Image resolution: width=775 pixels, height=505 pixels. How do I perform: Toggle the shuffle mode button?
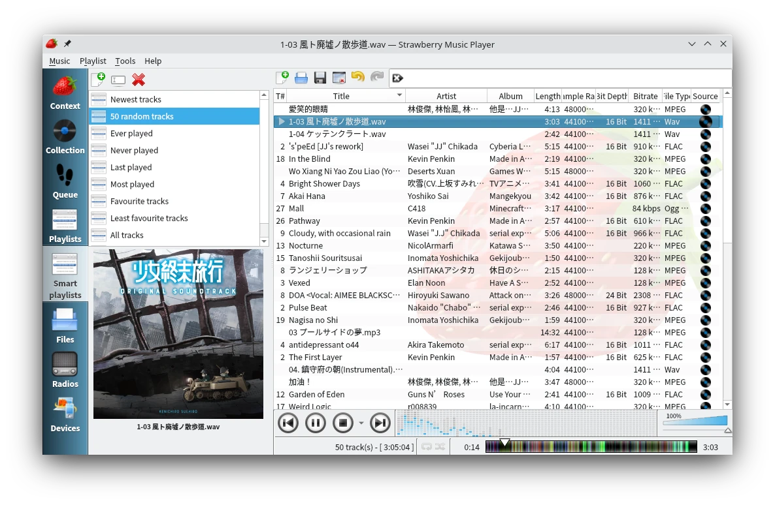440,447
